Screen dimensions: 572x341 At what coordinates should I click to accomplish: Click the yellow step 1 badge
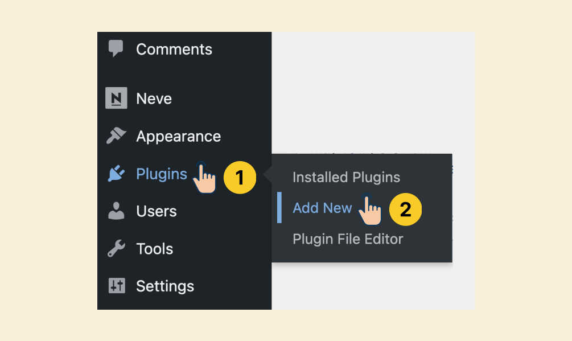click(240, 177)
